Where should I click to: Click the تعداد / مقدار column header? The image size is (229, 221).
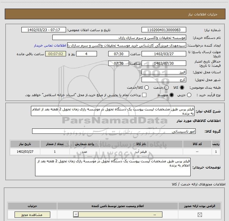55,144
